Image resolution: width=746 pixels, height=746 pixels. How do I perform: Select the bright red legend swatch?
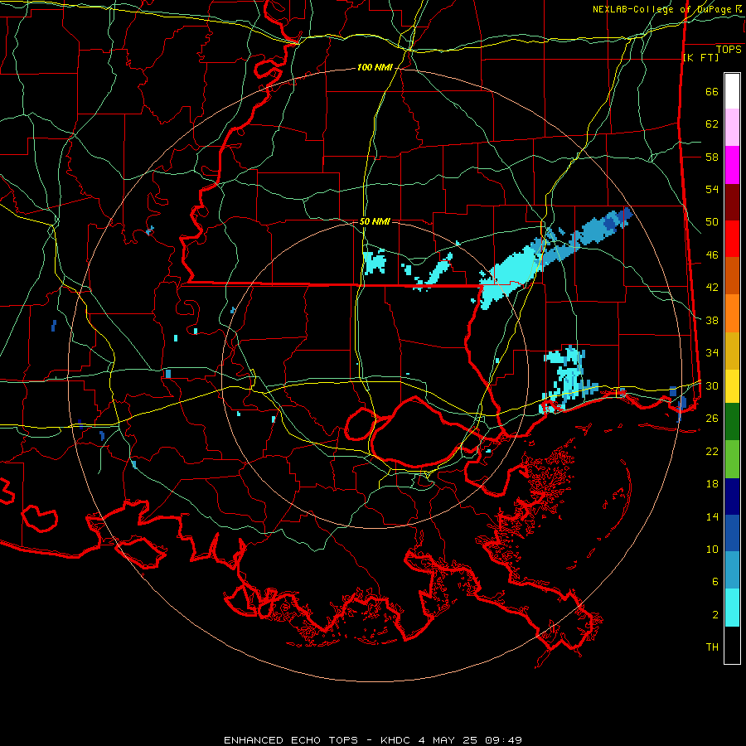coord(732,239)
